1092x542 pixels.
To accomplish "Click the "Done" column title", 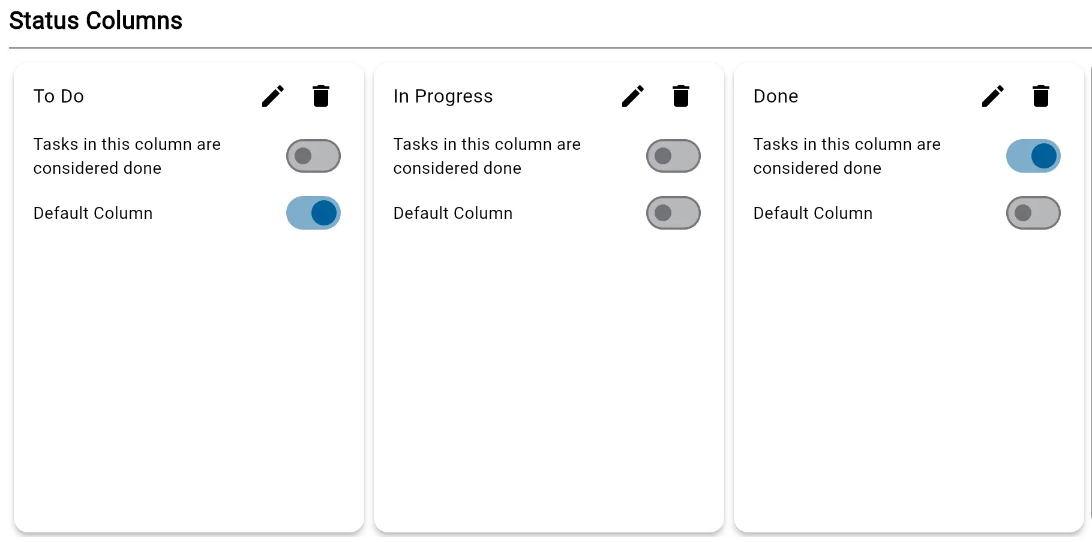I will pyautogui.click(x=776, y=96).
